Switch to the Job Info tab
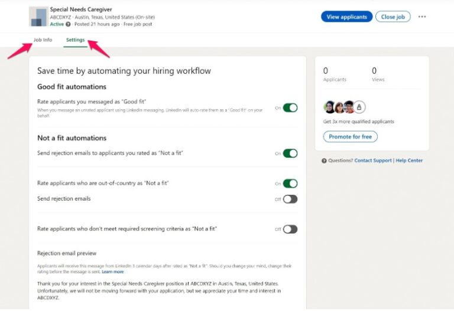 [x=43, y=40]
